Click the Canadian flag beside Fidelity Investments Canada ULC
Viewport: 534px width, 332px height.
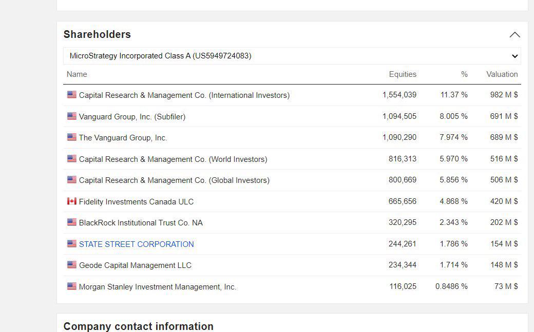pos(72,201)
